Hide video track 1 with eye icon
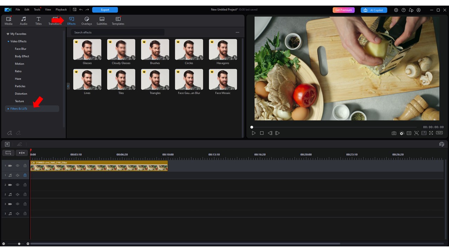This screenshot has width=449, height=252. (x=18, y=166)
